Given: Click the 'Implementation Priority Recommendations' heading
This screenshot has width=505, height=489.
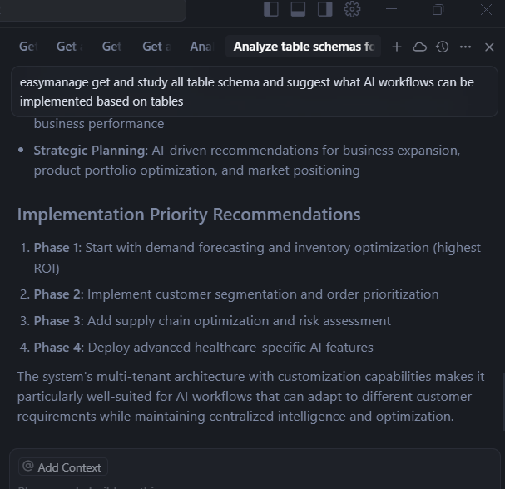Looking at the screenshot, I should pos(189,215).
